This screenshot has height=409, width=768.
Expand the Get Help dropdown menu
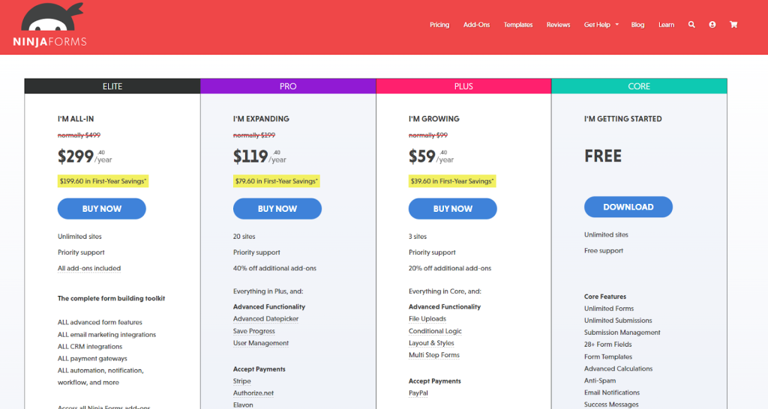pyautogui.click(x=601, y=25)
